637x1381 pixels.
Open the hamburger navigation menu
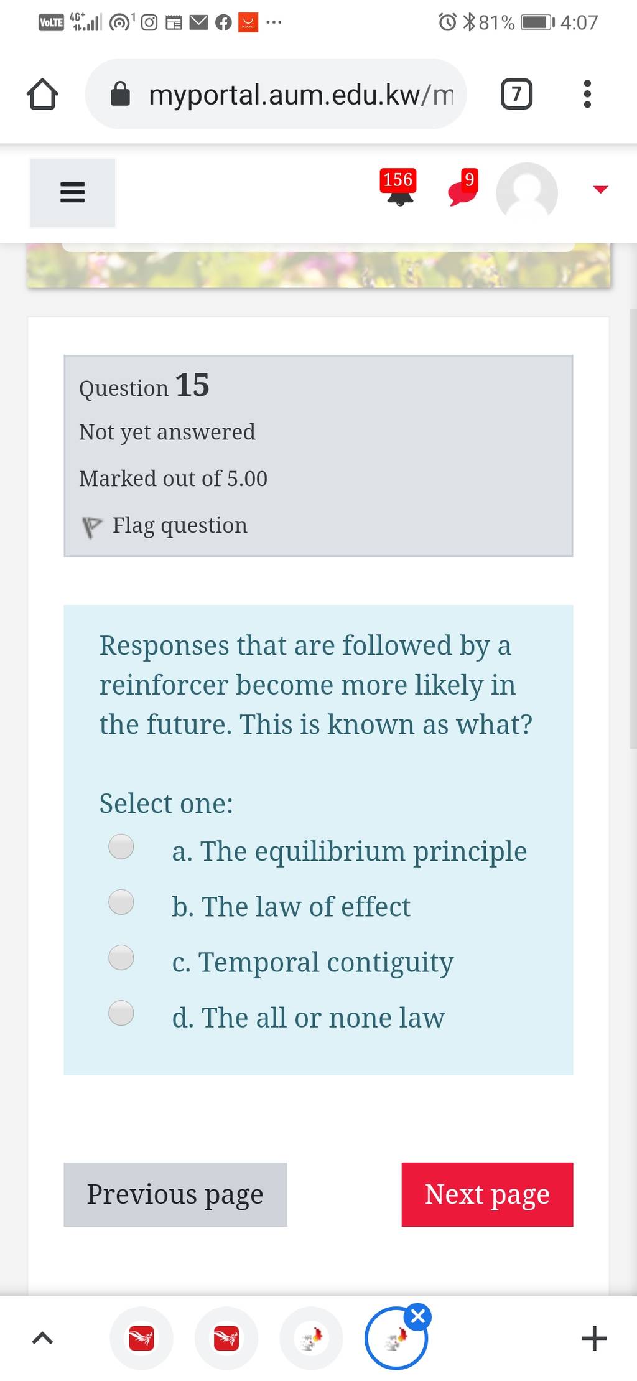72,193
